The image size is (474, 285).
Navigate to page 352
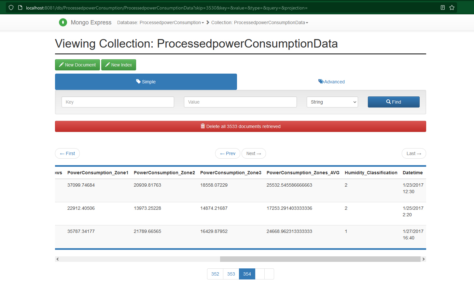(215, 274)
